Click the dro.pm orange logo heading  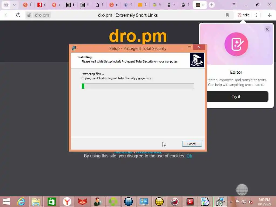pos(138,36)
